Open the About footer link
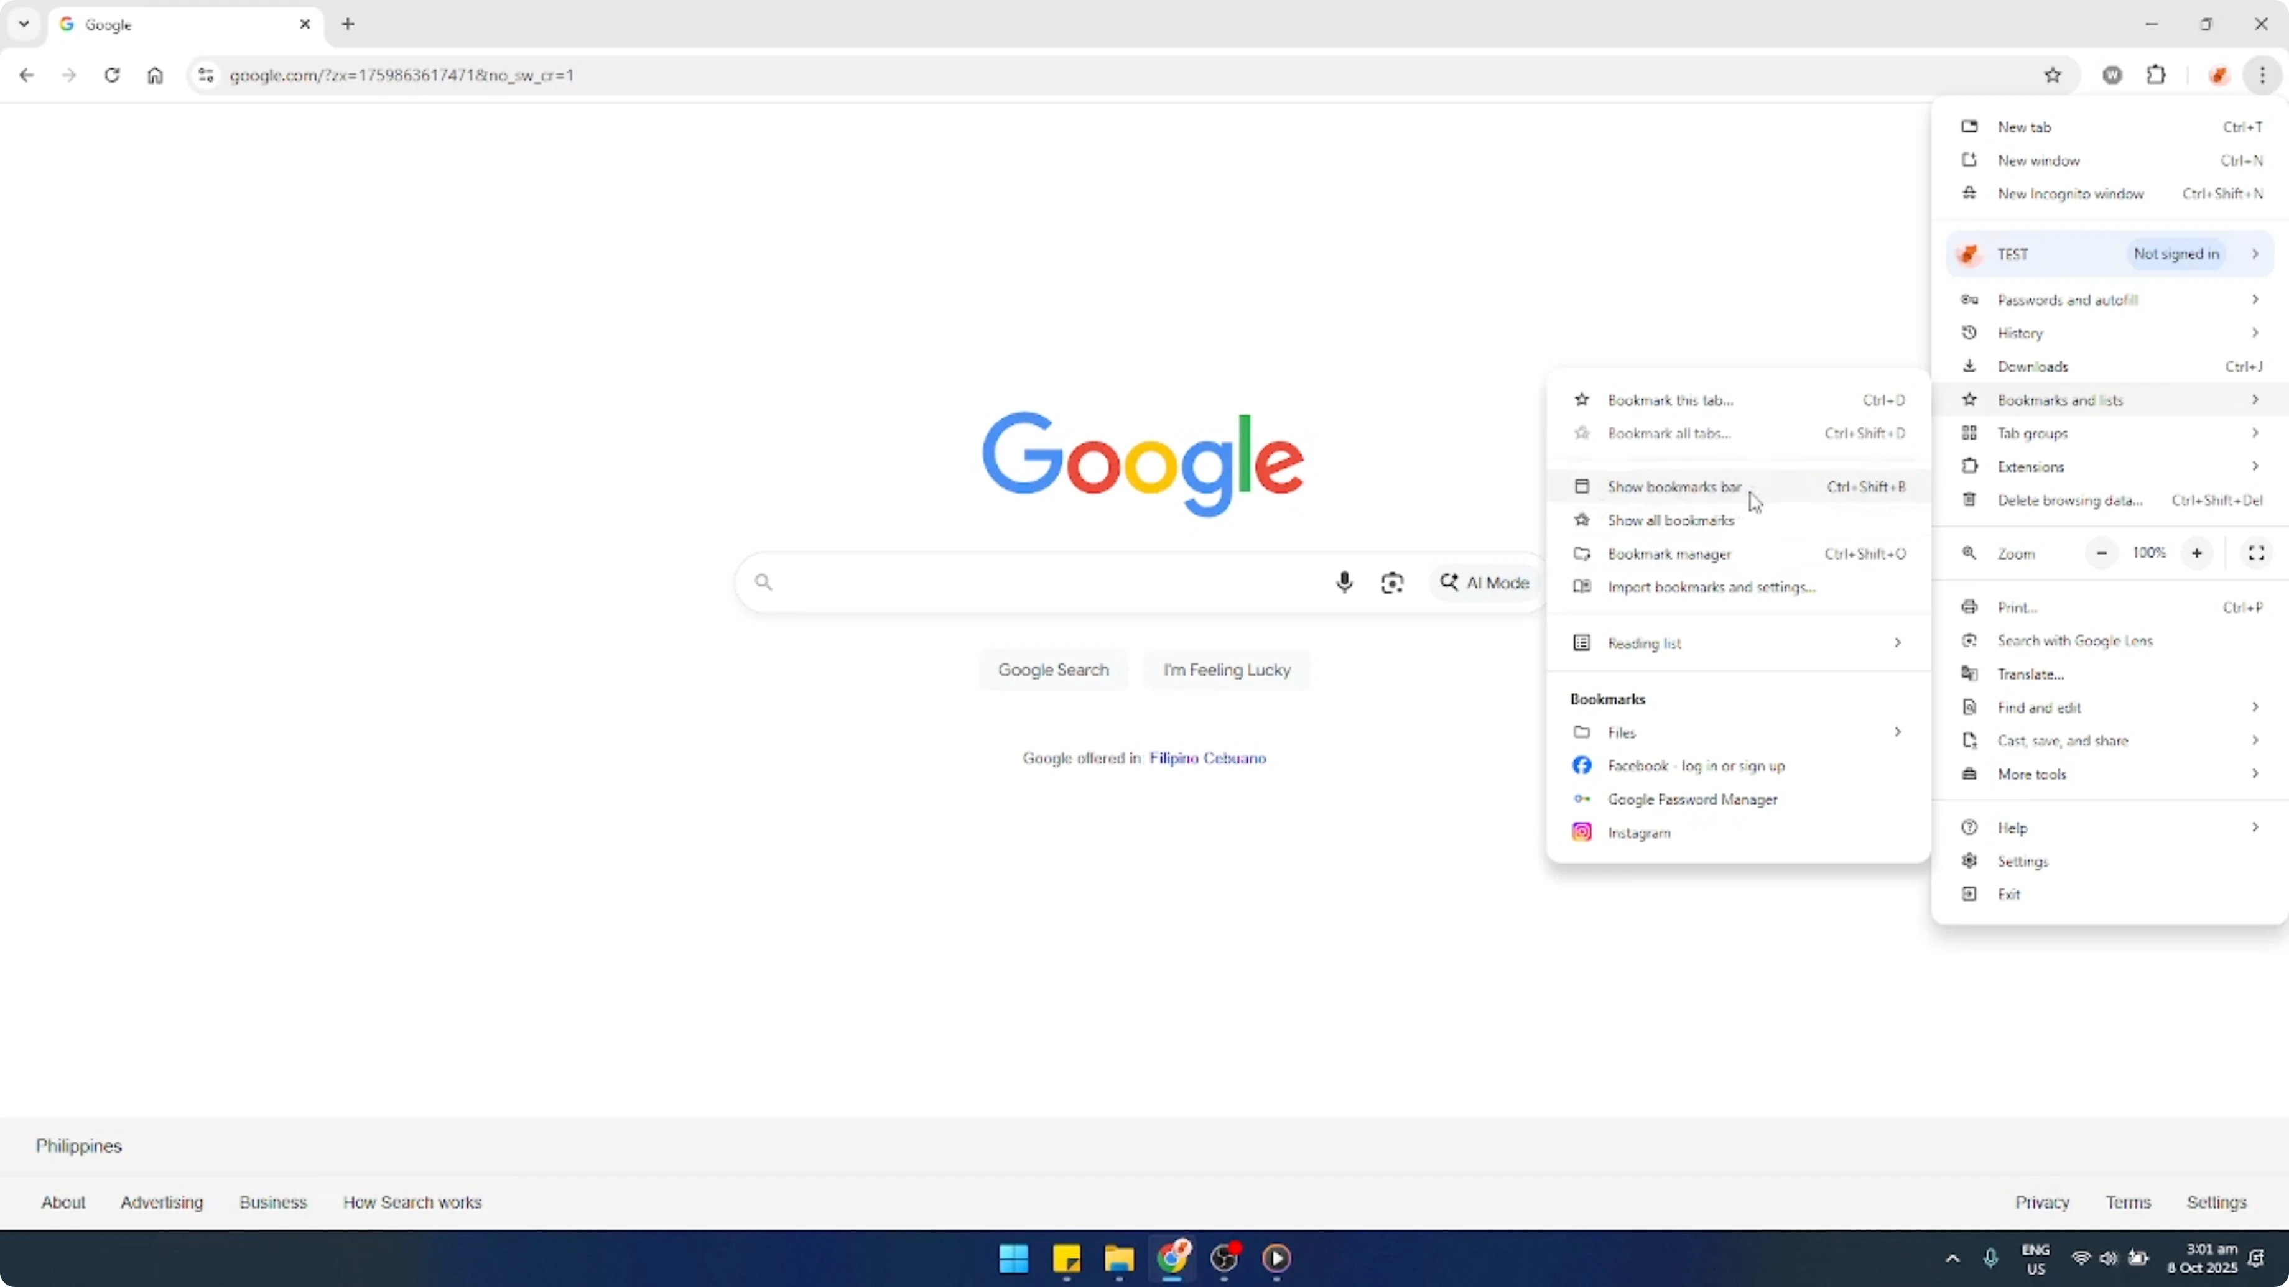Screen dimensions: 2289x1287 click(63, 1202)
